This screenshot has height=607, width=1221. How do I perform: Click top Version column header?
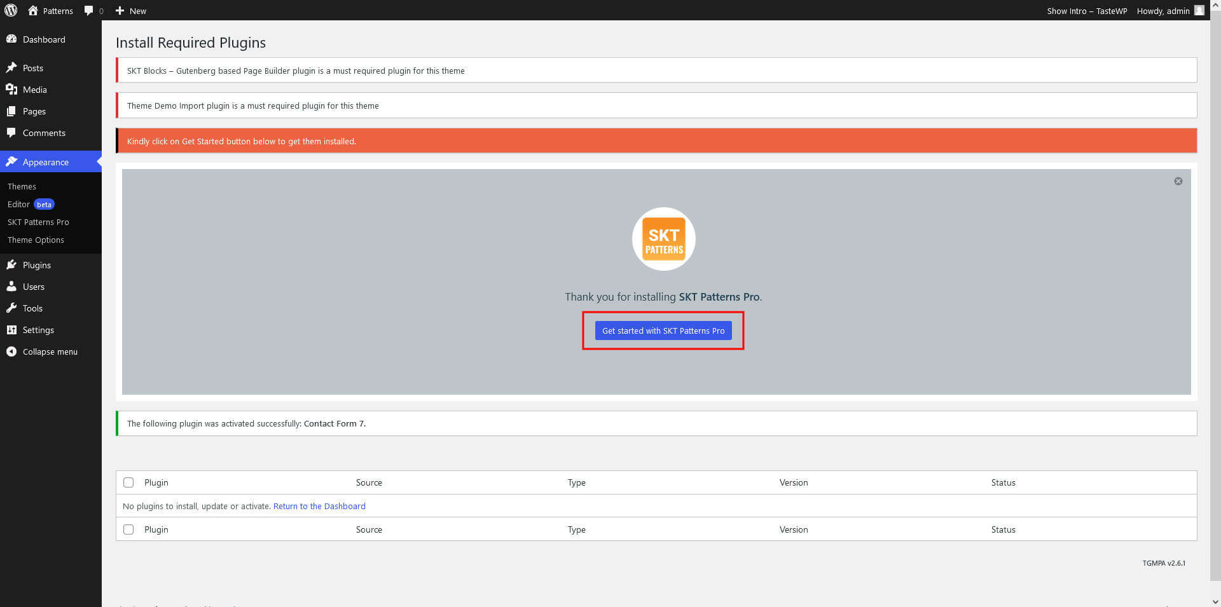pyautogui.click(x=794, y=482)
